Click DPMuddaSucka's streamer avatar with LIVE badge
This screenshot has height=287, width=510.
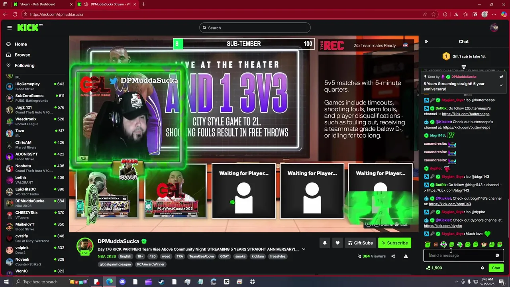pos(85,246)
